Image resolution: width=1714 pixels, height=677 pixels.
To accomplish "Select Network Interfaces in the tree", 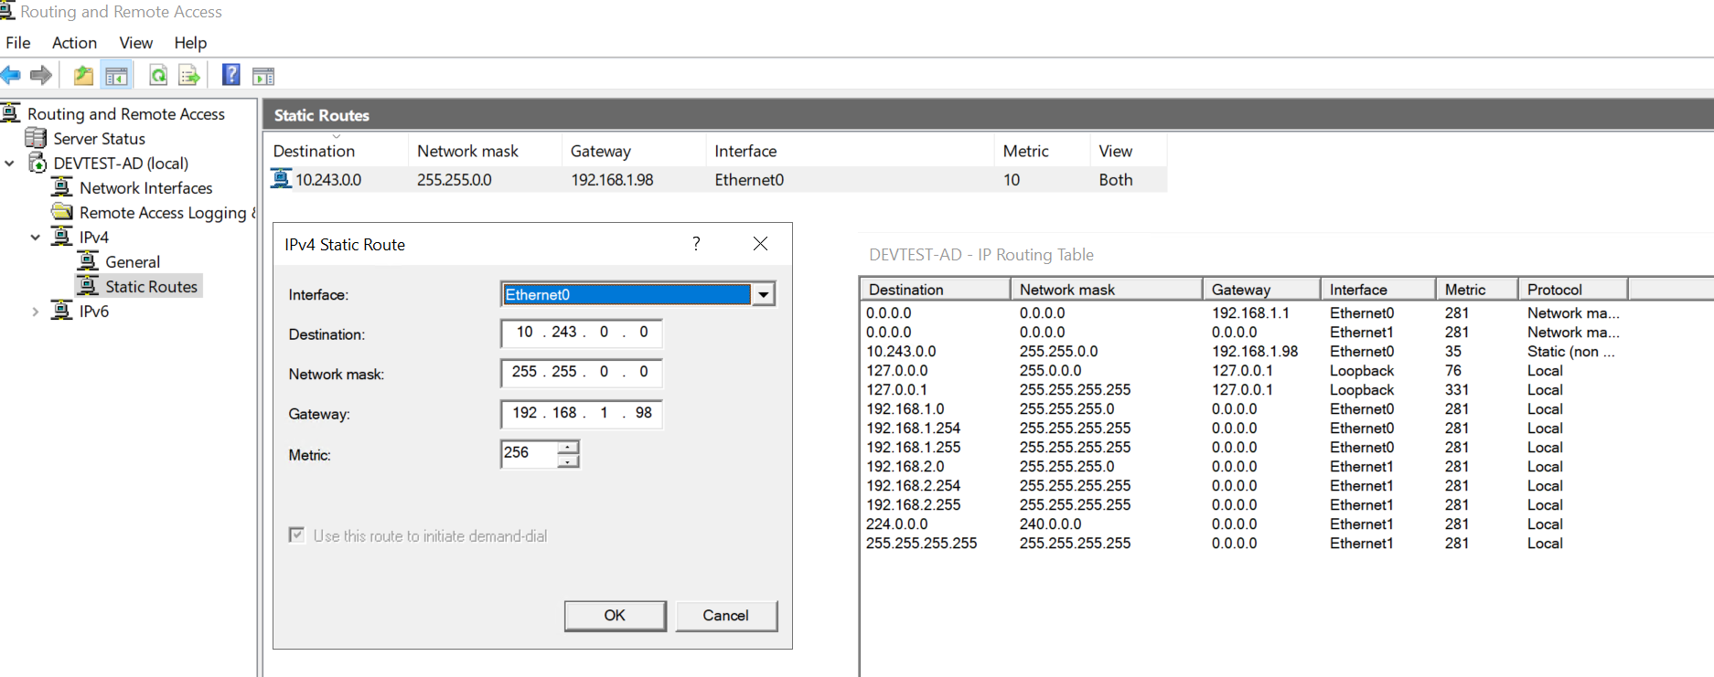I will (146, 188).
